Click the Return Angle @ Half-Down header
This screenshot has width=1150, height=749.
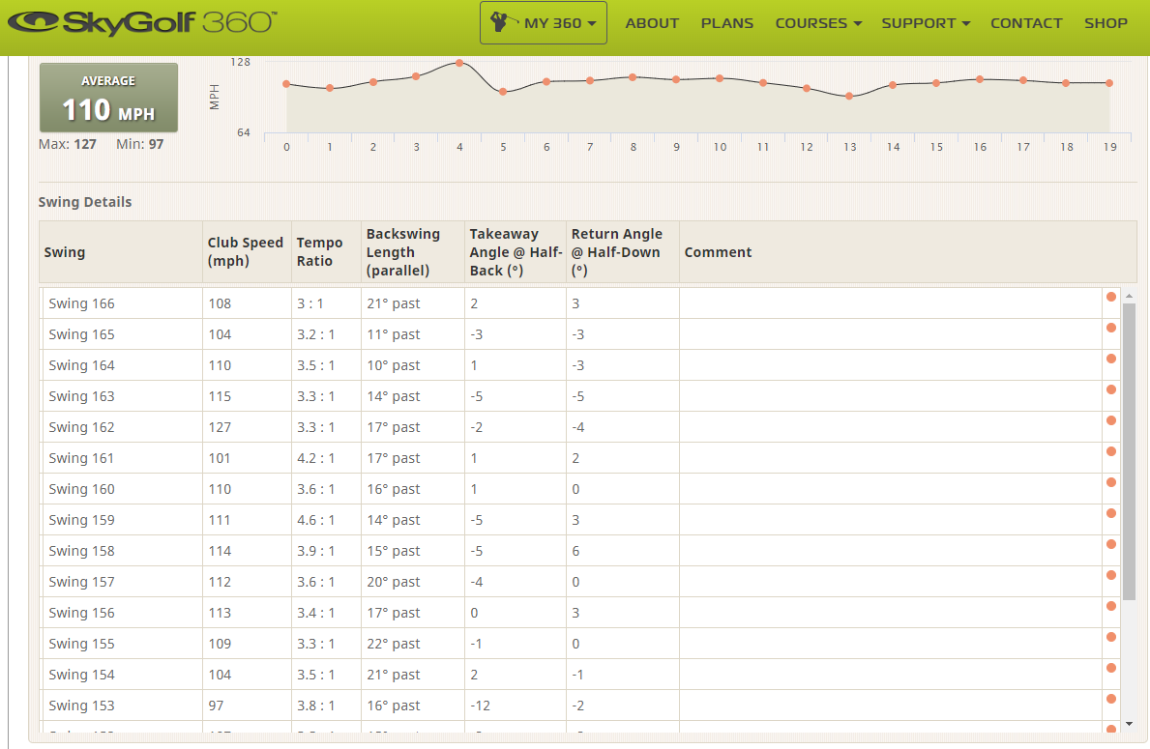pyautogui.click(x=622, y=252)
